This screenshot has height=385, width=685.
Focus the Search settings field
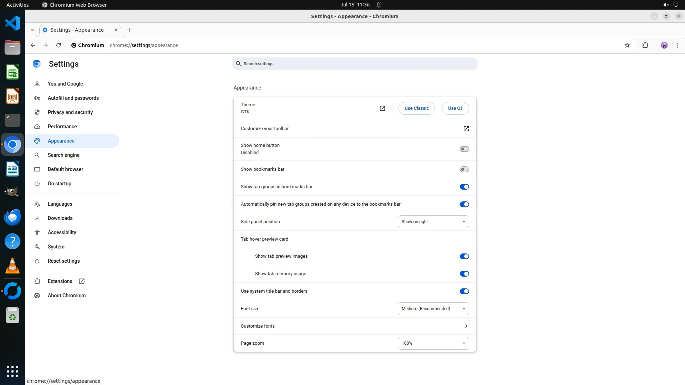coord(355,64)
